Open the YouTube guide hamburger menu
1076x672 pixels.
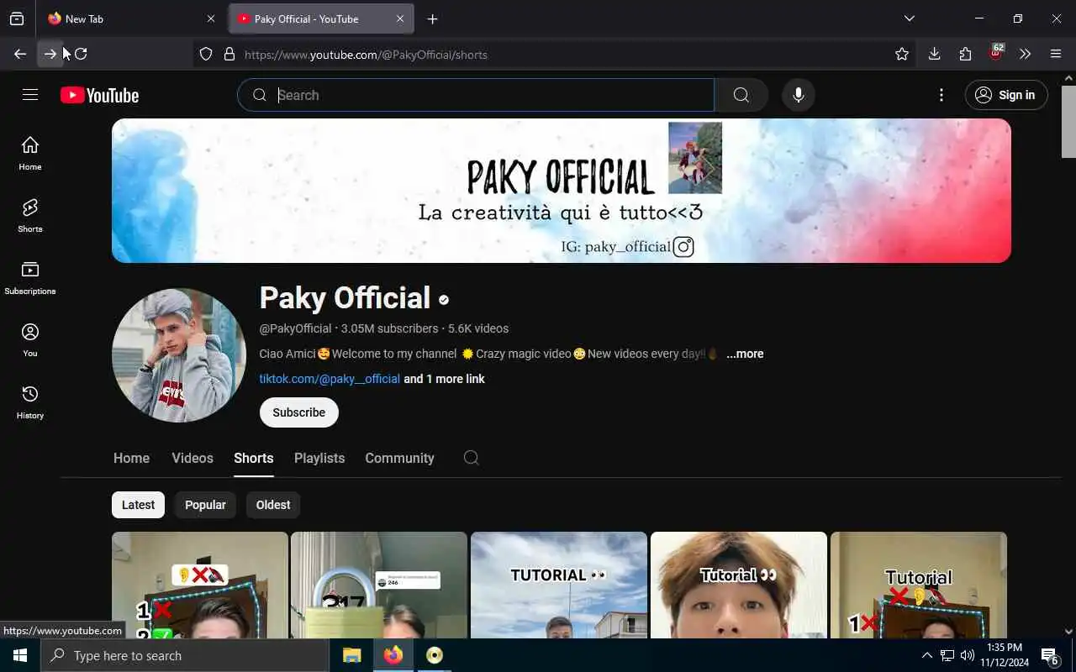pyautogui.click(x=30, y=95)
